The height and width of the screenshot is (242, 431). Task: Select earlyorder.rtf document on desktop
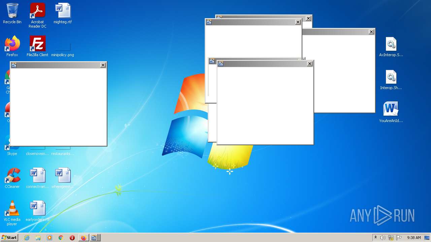click(x=37, y=211)
